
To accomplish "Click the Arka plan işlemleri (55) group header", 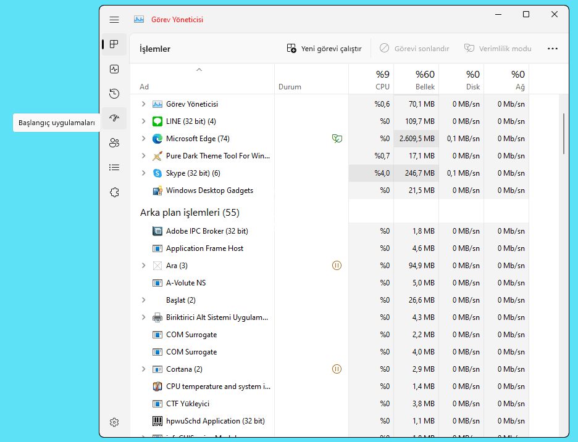I will [190, 212].
